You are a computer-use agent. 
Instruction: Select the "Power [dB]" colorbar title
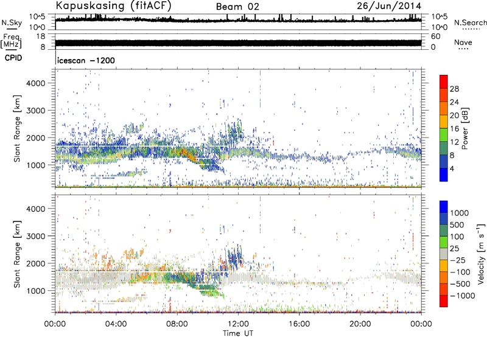(465, 129)
